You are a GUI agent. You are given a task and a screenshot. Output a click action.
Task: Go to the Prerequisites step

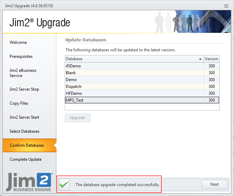point(21,56)
